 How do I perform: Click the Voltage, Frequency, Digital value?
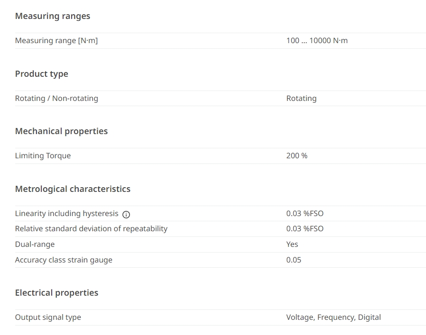333,317
